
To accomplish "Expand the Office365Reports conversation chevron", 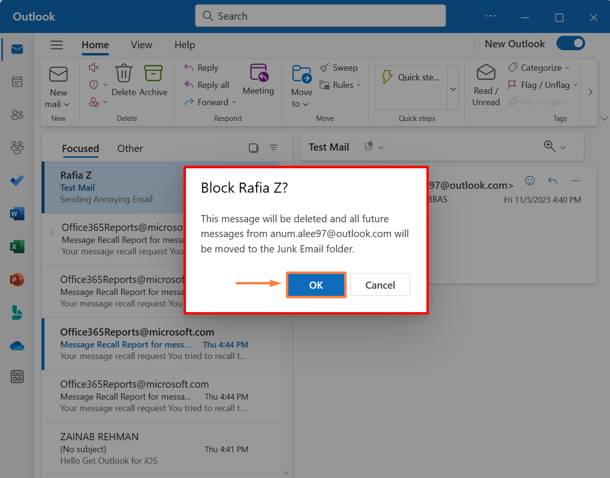I will coord(52,233).
